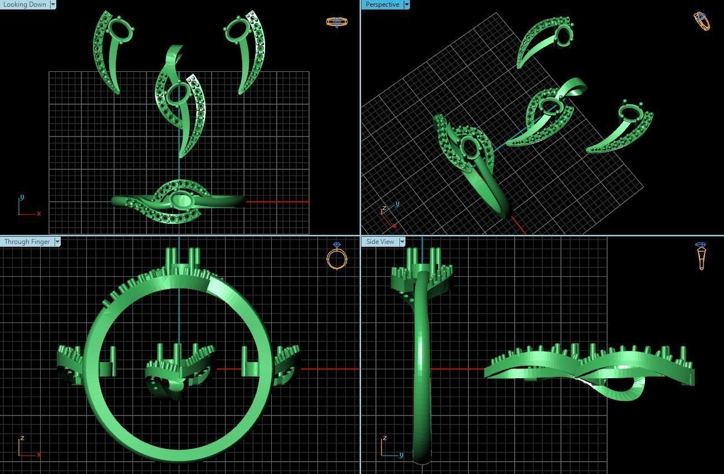Viewport: 724px width, 474px height.
Task: Open the Looking Down viewport dropdown arrow
Action: click(x=53, y=4)
